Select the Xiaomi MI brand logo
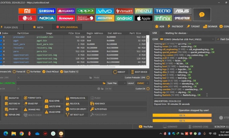Viewport: 229px width, 138px height. [27, 11]
